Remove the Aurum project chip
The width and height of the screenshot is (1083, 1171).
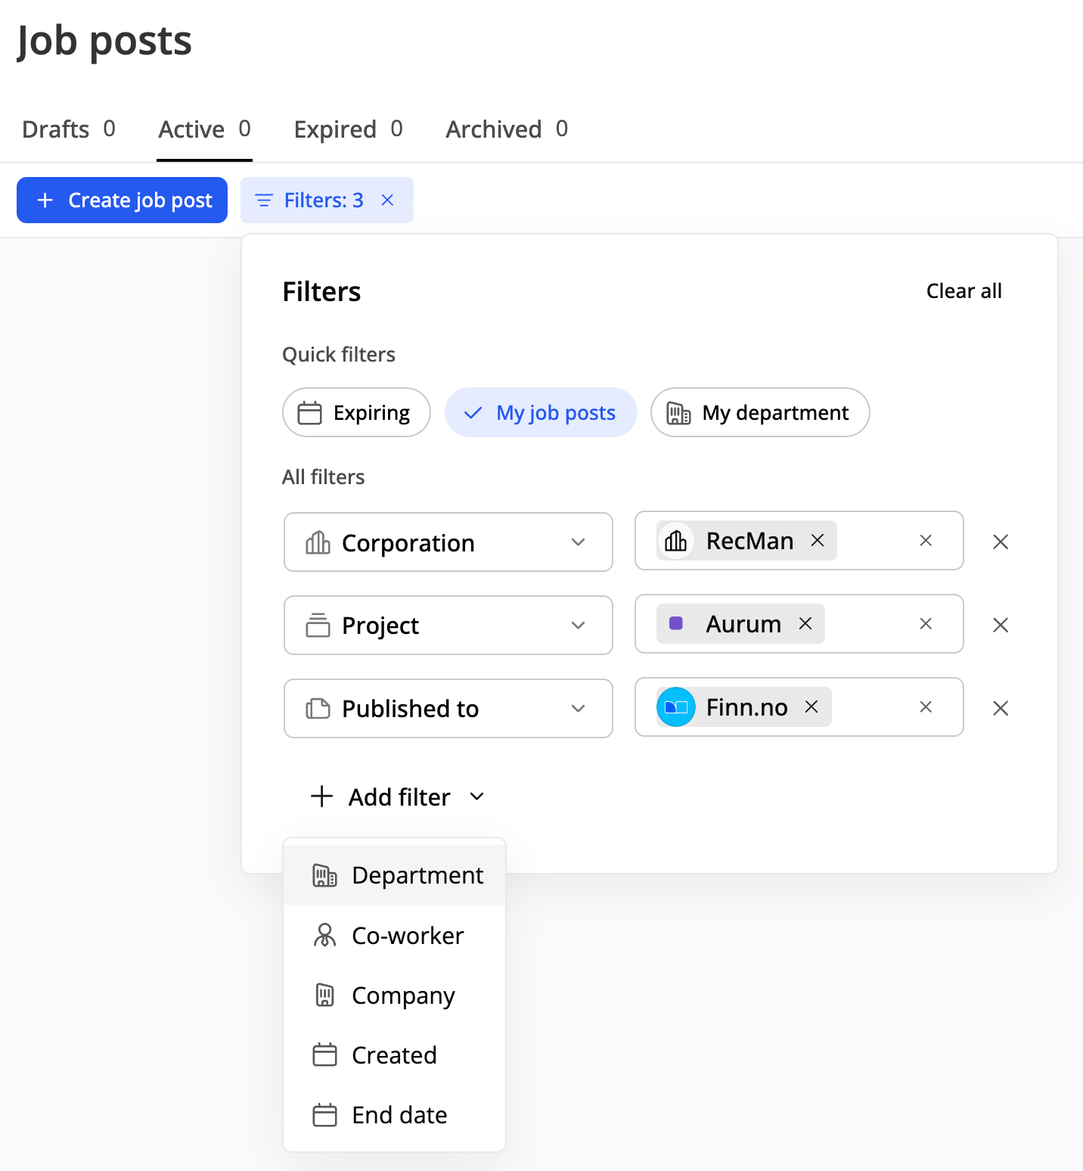(805, 624)
